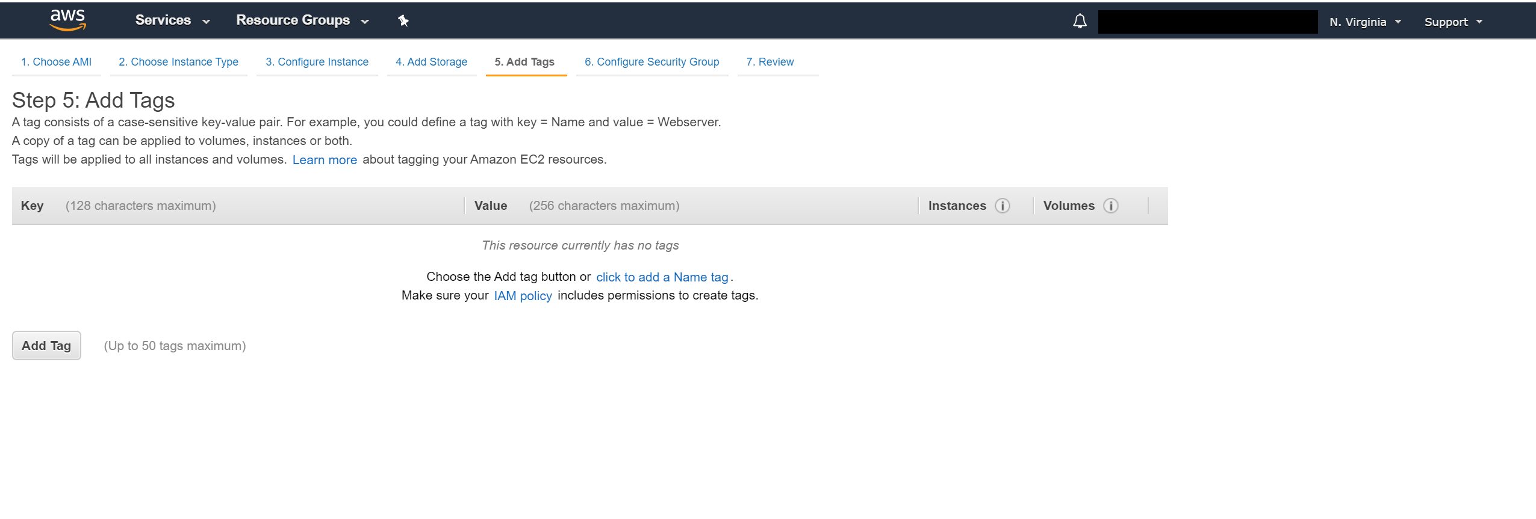This screenshot has height=519, width=1536.
Task: Jump to 6. Configure Security Group
Action: tap(652, 62)
